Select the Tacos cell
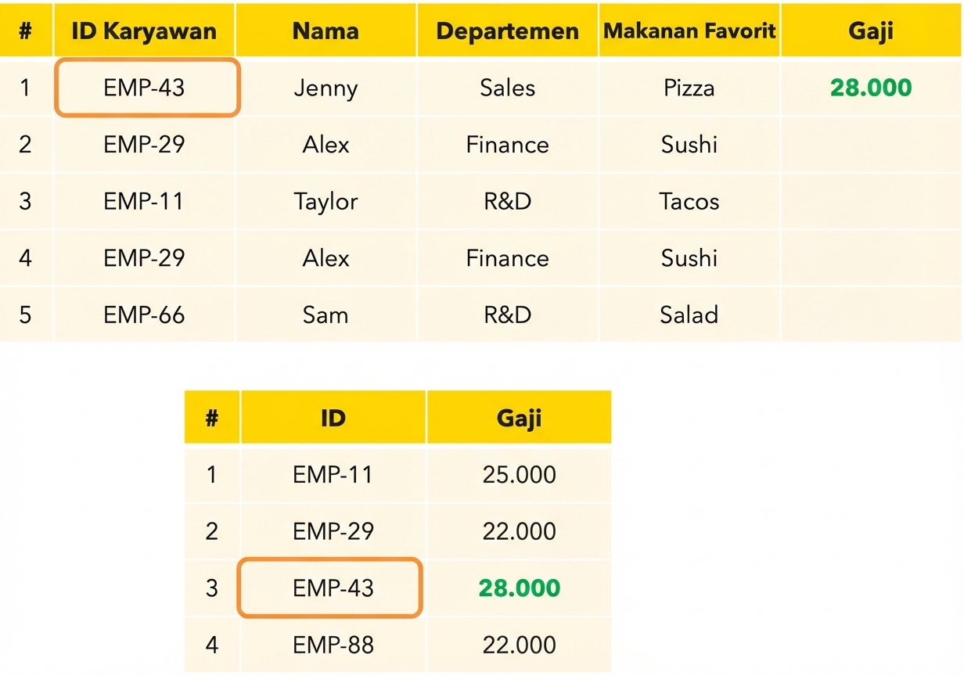Viewport: 964px width, 676px height. coord(689,201)
